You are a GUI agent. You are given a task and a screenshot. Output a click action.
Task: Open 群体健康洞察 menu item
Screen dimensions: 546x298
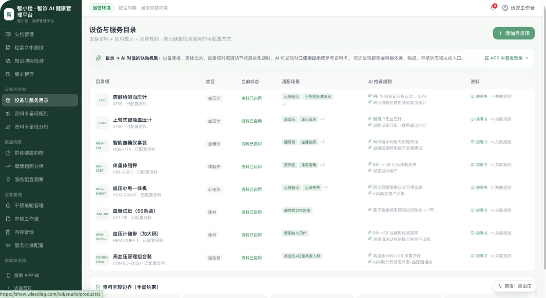(x=39, y=153)
